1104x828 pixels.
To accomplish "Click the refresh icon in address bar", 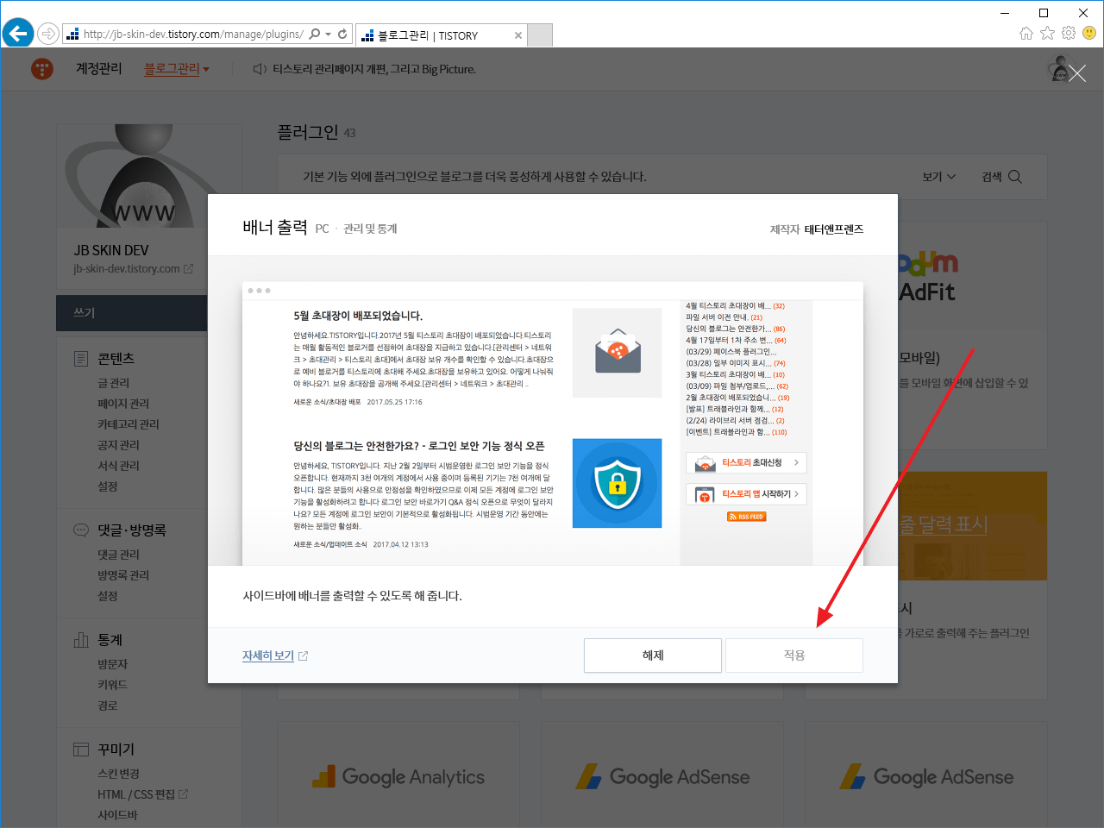I will pyautogui.click(x=342, y=34).
